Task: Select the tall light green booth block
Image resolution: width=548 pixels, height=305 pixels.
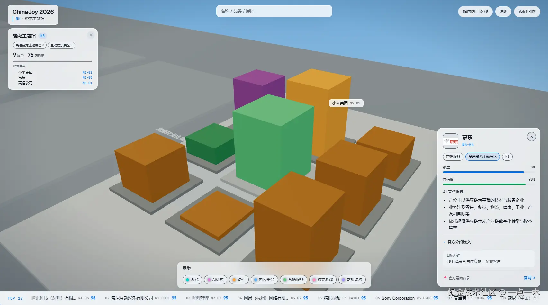Action: coord(273,141)
